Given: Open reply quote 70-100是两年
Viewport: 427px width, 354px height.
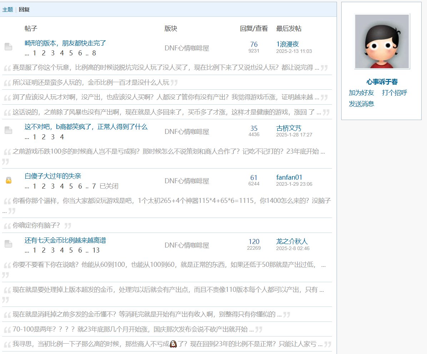Looking at the screenshot, I should point(133,329).
